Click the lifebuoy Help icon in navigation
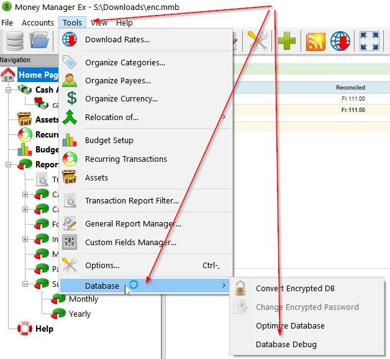This screenshot has height=359, width=390. click(x=25, y=329)
